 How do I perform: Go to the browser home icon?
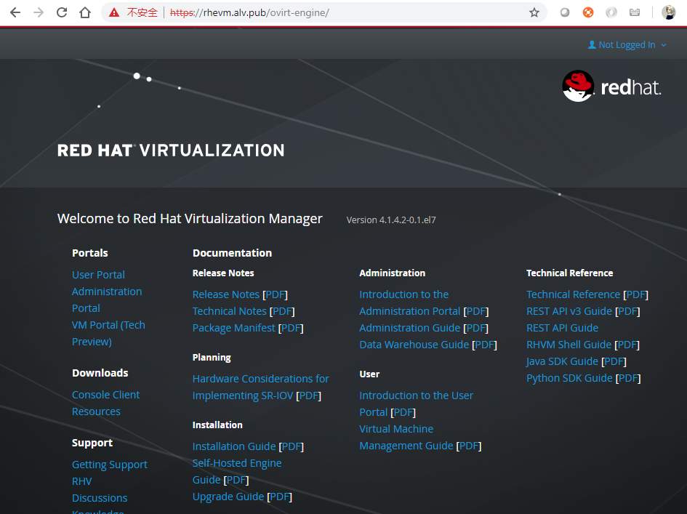coord(85,12)
